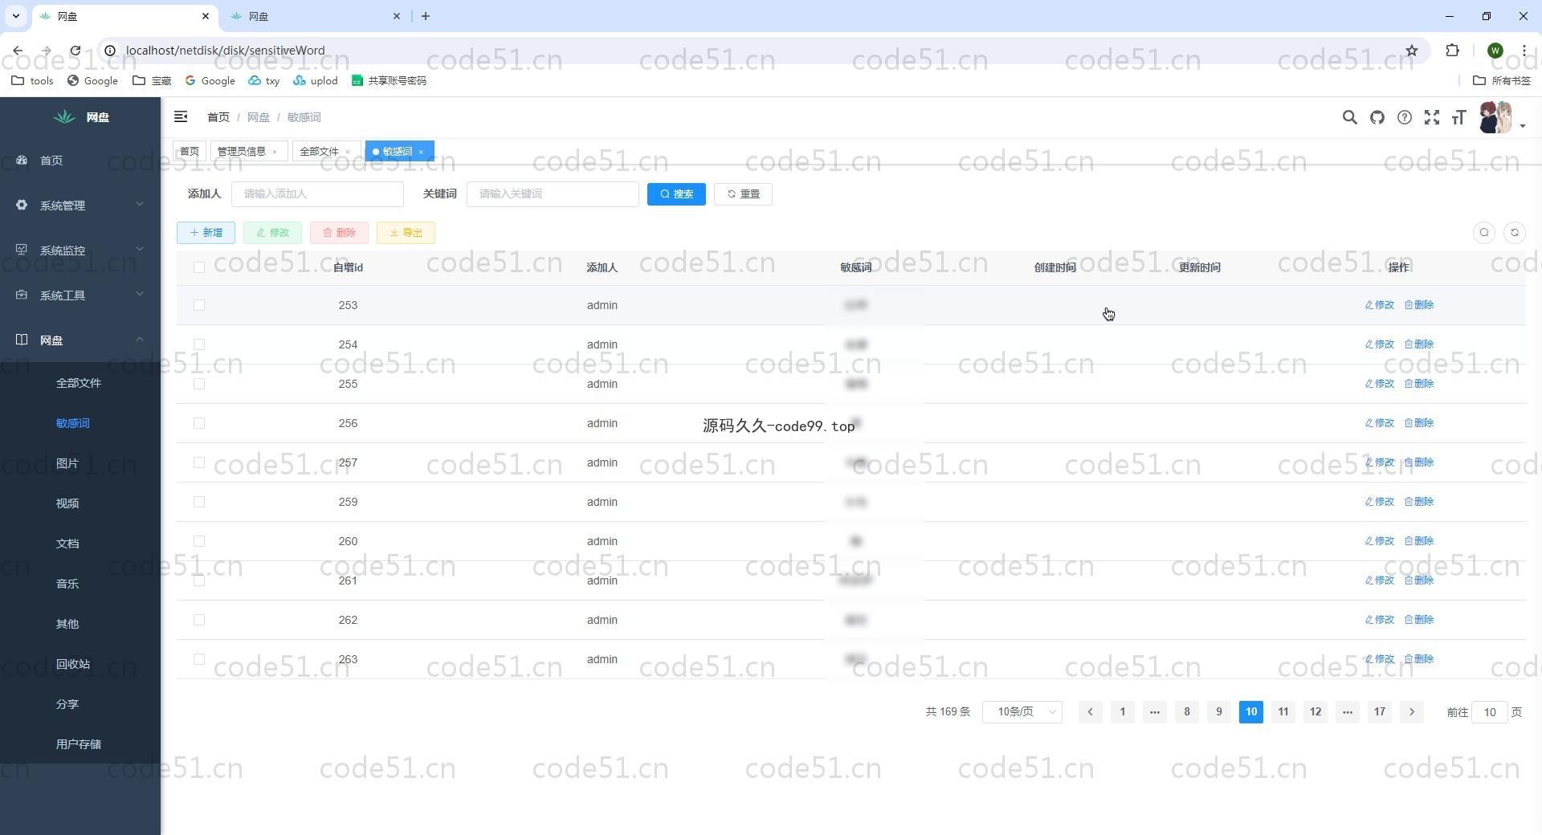
Task: Open the 10条/页 page size dropdown
Action: click(1022, 712)
